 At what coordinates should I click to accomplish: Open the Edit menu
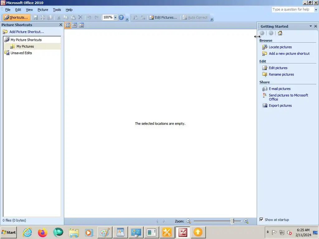coord(18,10)
